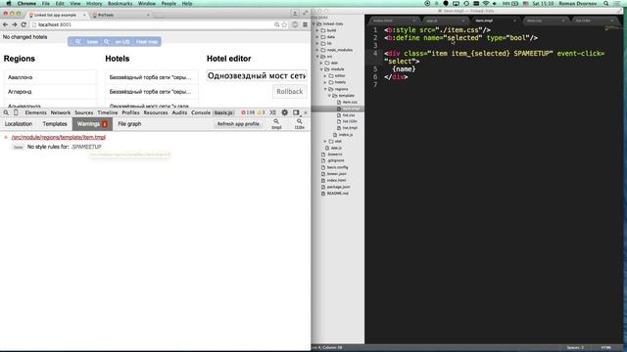Viewport: 627px width, 352px height.
Task: Expand the node_modules folder
Action: click(317, 50)
